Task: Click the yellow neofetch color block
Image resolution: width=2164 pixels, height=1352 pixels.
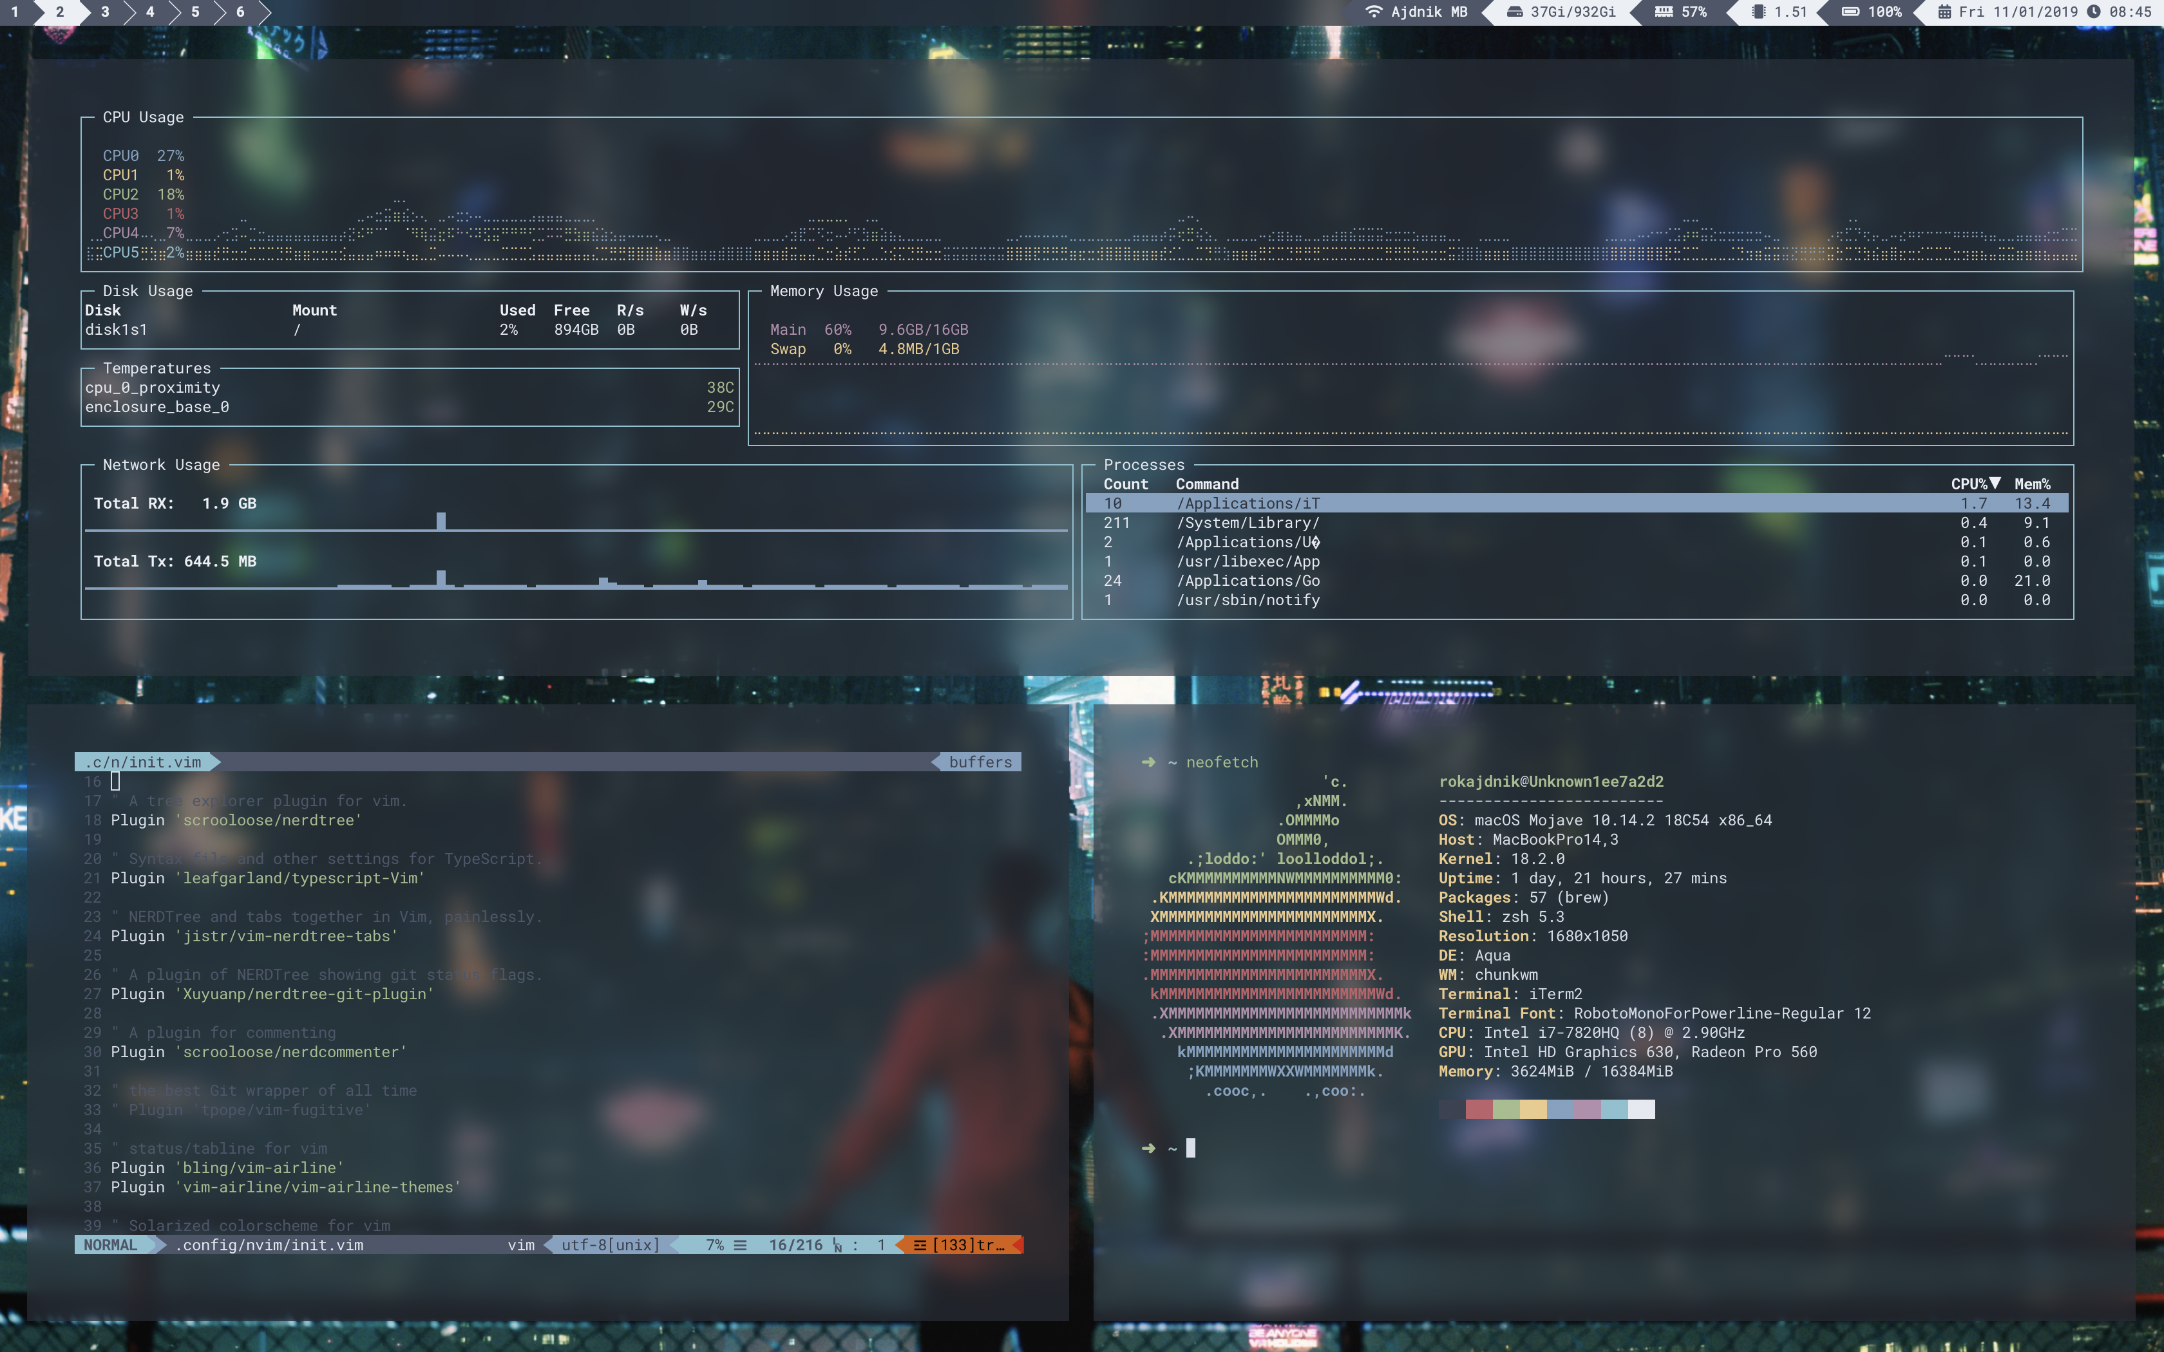Action: point(1533,1110)
